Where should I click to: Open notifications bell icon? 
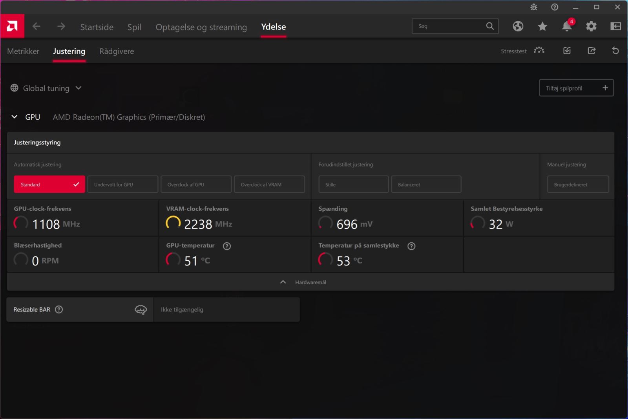[567, 26]
